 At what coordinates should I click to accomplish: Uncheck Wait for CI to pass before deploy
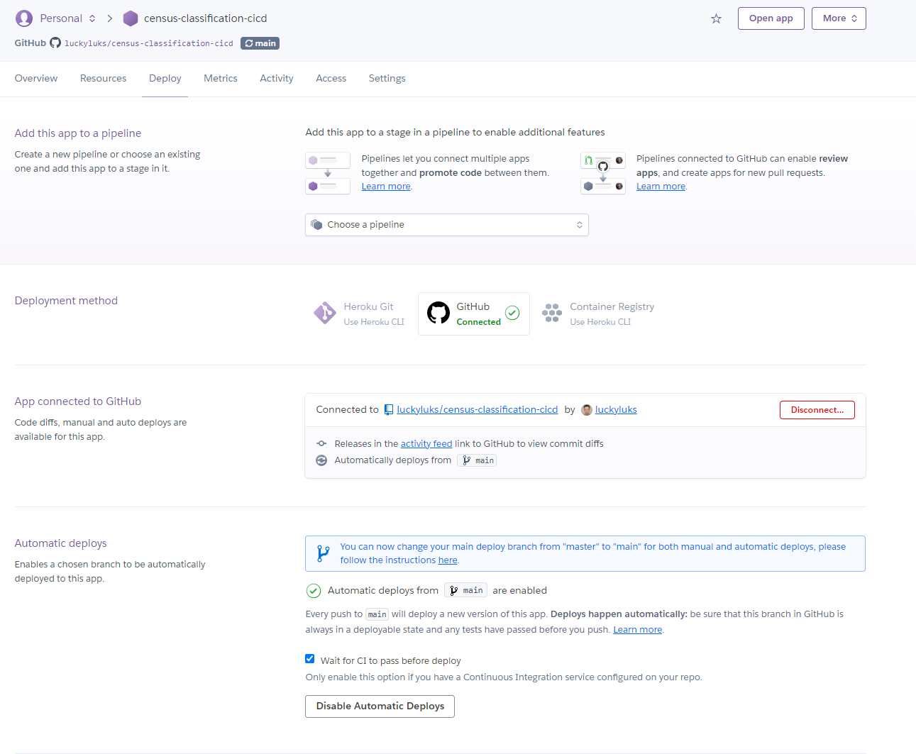310,659
